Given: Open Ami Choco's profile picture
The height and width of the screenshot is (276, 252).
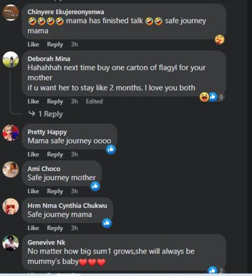Looking at the screenshot, I should pos(10,170).
